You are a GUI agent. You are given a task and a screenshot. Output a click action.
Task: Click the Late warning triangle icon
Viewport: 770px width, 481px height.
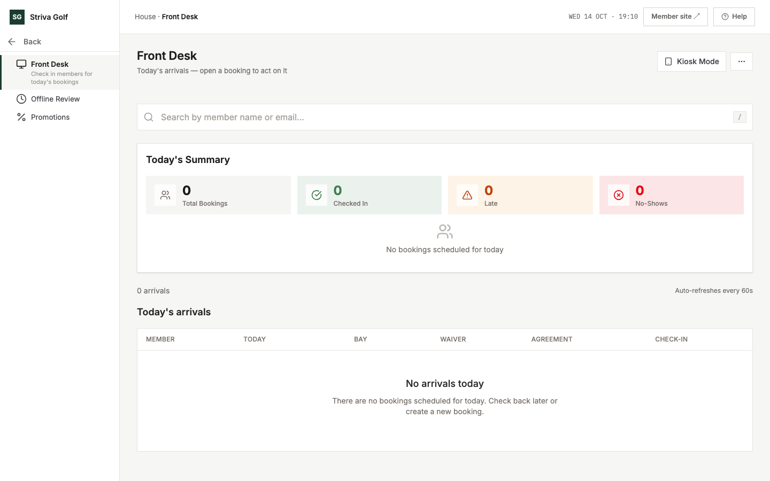click(x=467, y=195)
